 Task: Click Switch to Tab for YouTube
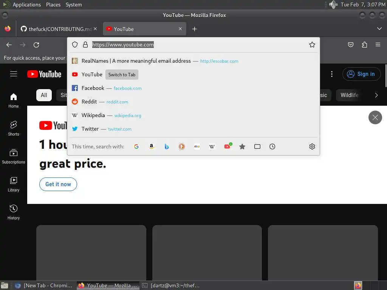pos(122,75)
